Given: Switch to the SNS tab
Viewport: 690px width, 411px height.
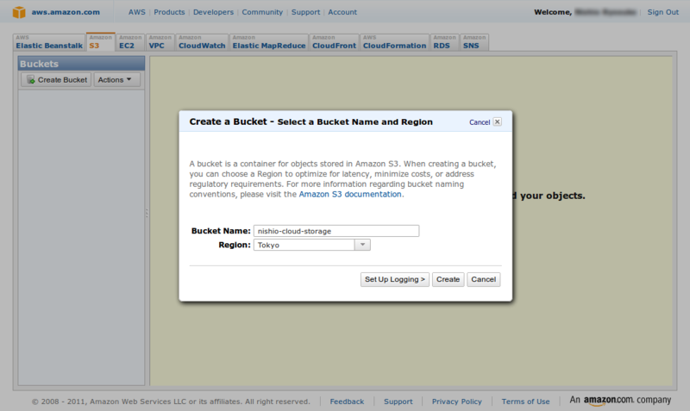Looking at the screenshot, I should (474, 42).
